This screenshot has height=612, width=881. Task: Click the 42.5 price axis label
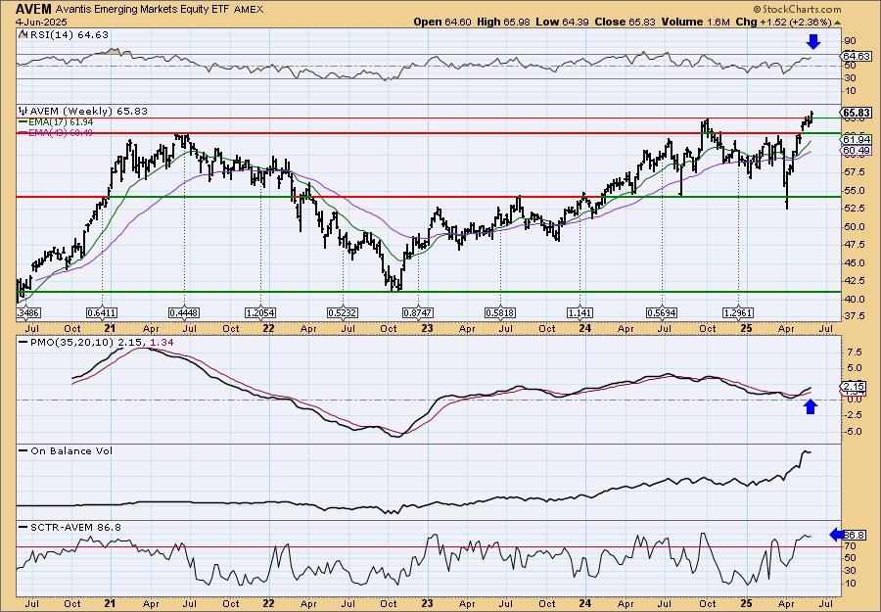[x=854, y=281]
